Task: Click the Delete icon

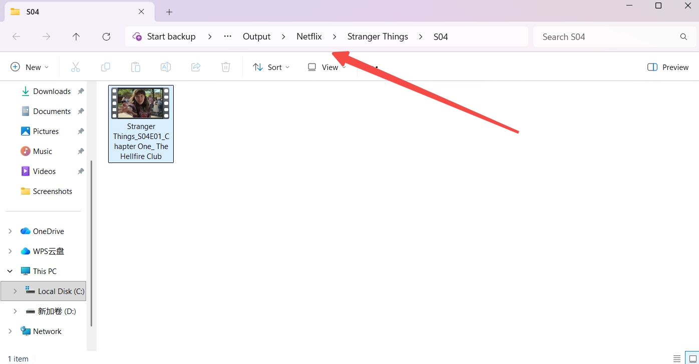Action: click(226, 66)
